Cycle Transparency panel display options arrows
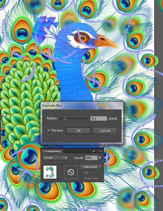This screenshot has width=163, height=211. (43, 151)
